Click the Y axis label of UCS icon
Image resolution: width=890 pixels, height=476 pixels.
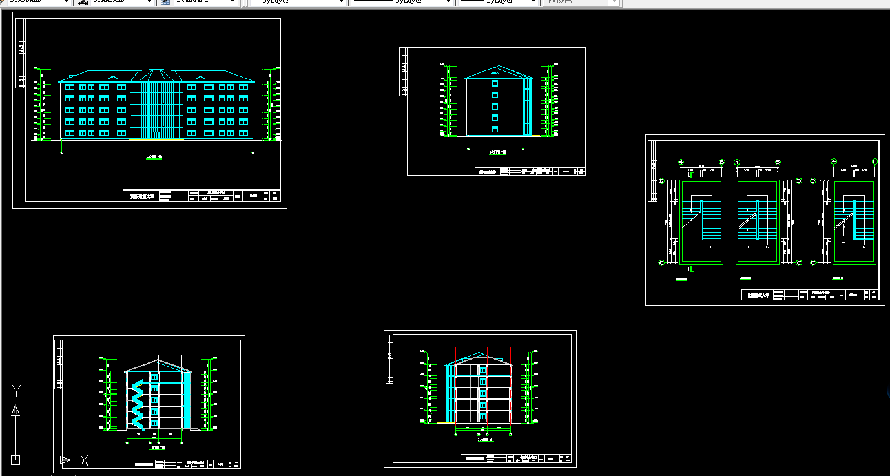(17, 390)
